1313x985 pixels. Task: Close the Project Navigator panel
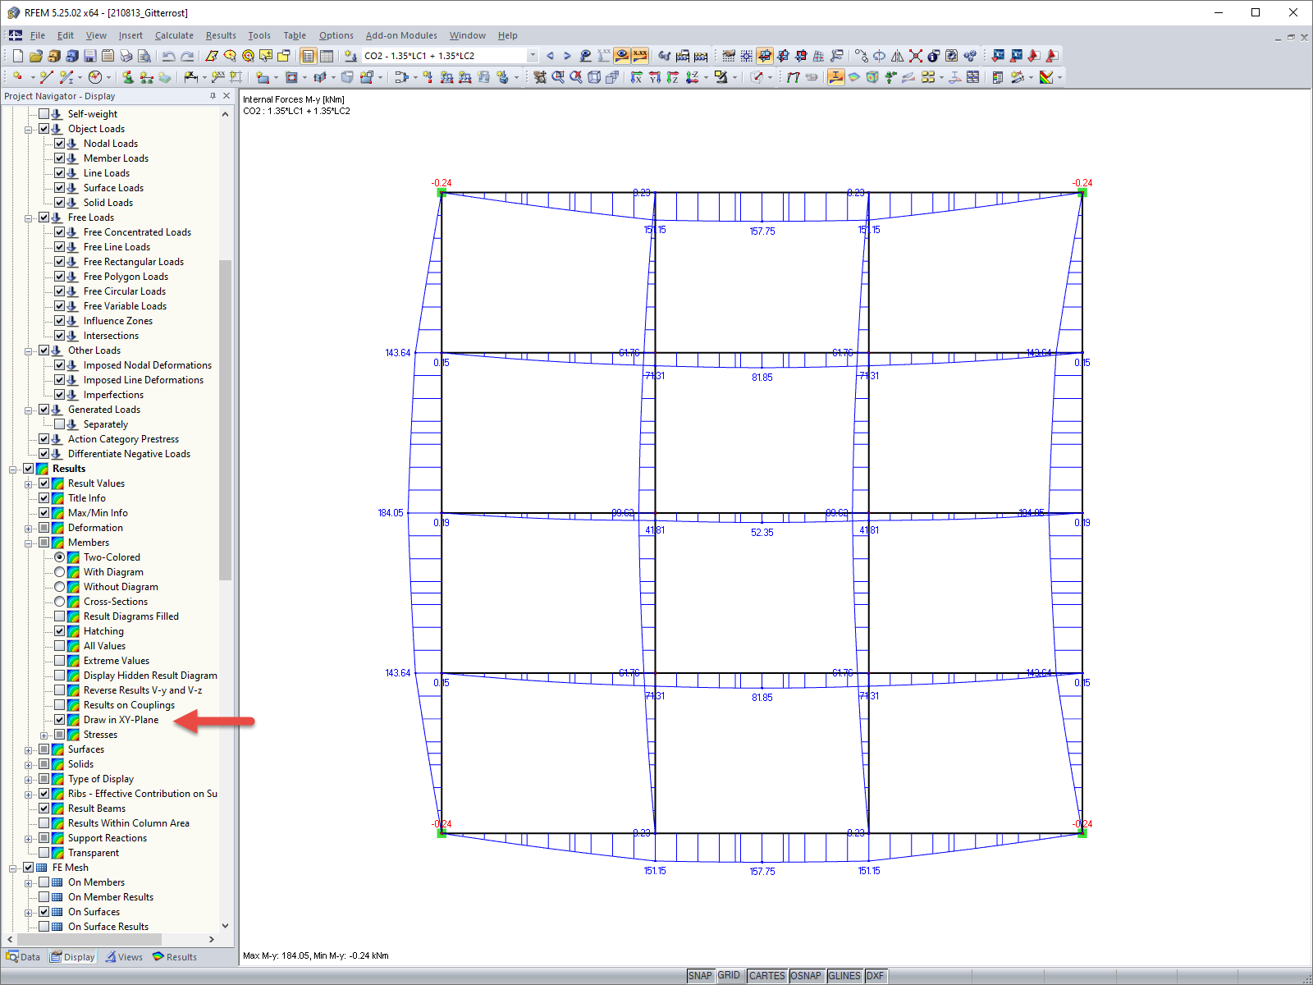[x=226, y=96]
